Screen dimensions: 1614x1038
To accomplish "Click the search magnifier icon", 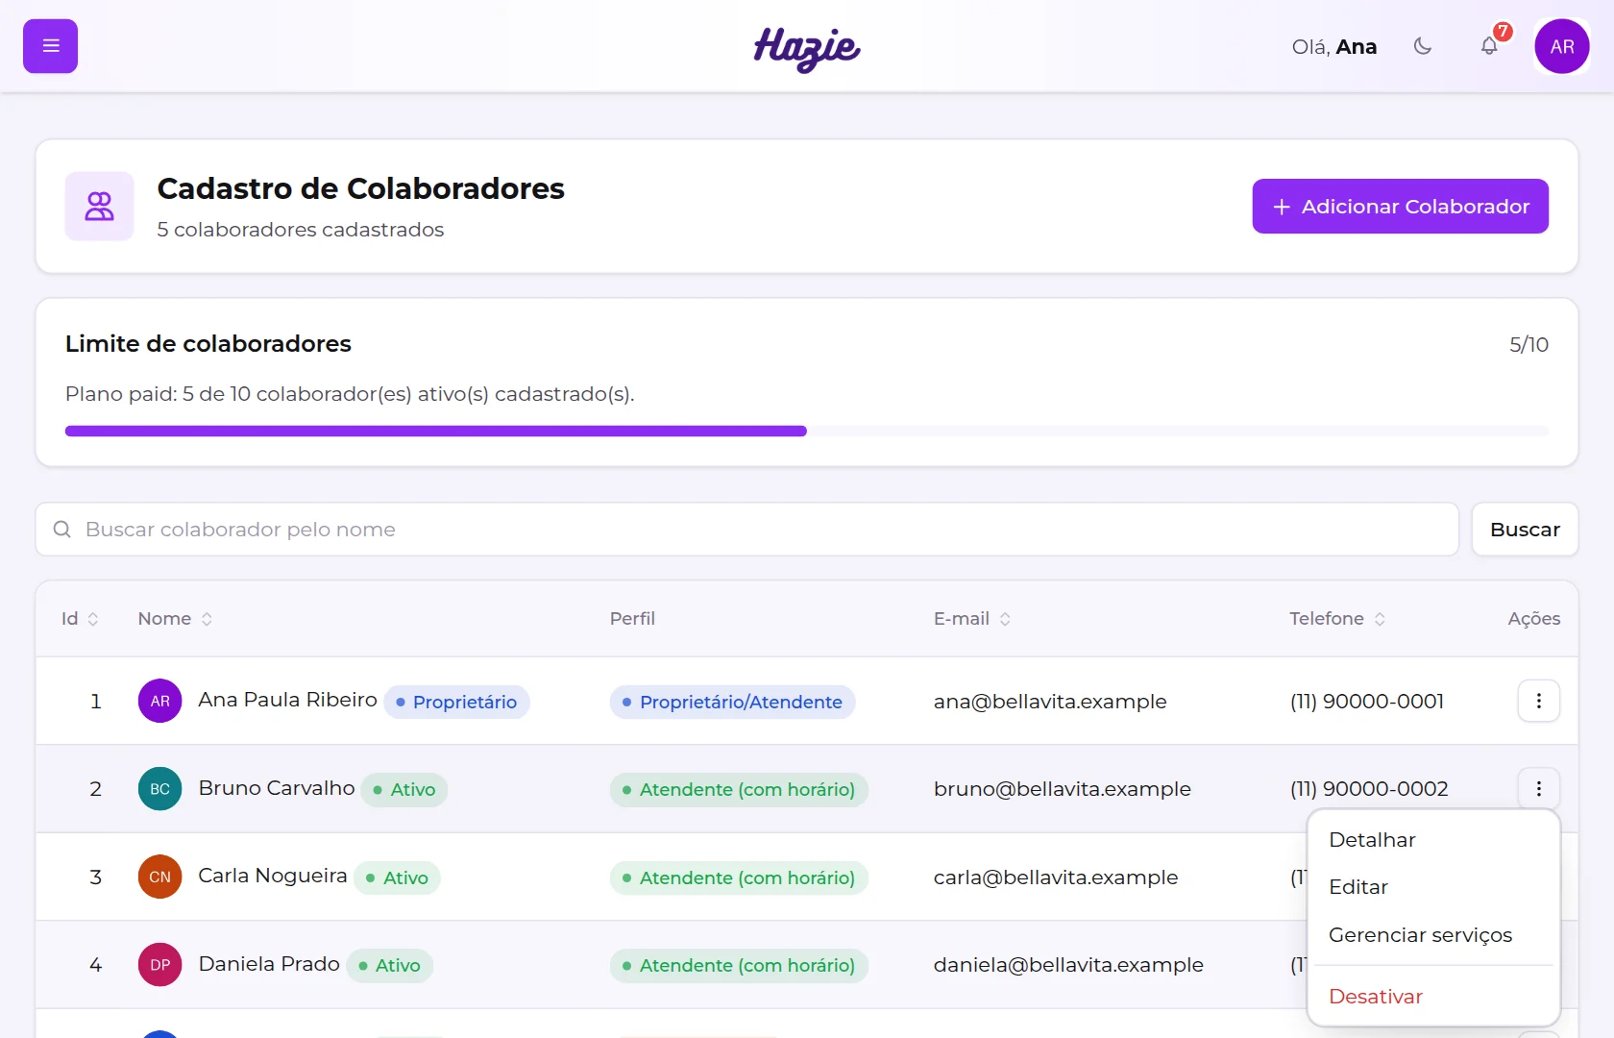I will (62, 530).
